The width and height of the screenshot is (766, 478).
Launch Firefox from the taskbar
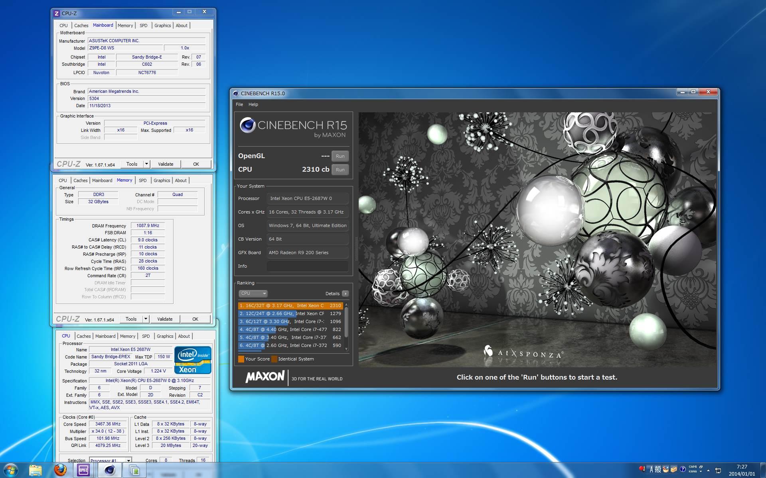point(60,470)
